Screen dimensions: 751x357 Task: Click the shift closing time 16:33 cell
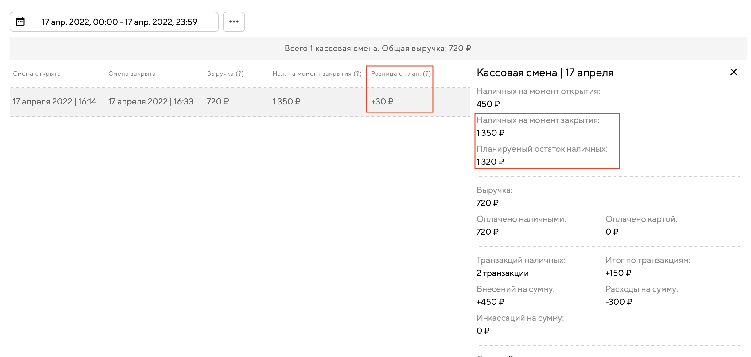(150, 102)
